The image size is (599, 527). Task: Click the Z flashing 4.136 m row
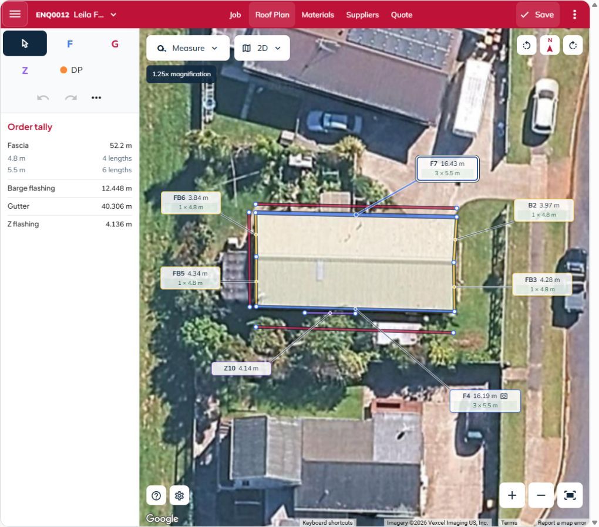pyautogui.click(x=69, y=224)
